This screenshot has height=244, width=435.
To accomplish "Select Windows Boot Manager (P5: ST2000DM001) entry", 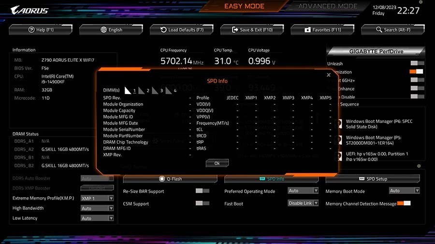I will click(x=374, y=140).
